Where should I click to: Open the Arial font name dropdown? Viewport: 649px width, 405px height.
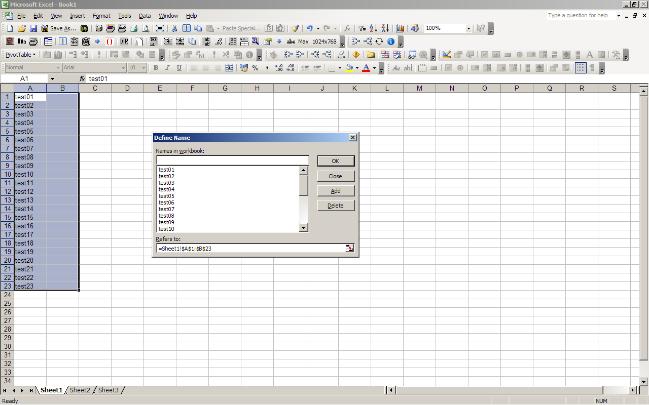click(x=123, y=68)
